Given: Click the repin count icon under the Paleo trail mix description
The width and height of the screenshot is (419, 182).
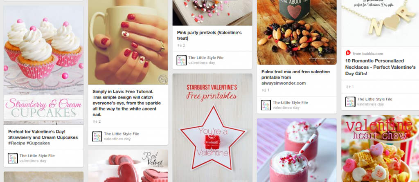Looking at the screenshot, I should pyautogui.click(x=264, y=90).
